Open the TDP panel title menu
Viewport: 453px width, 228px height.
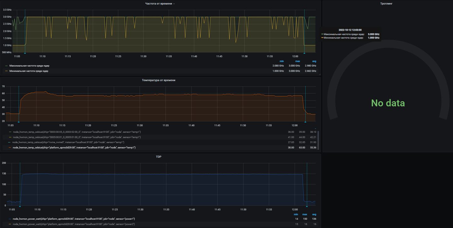click(x=159, y=157)
